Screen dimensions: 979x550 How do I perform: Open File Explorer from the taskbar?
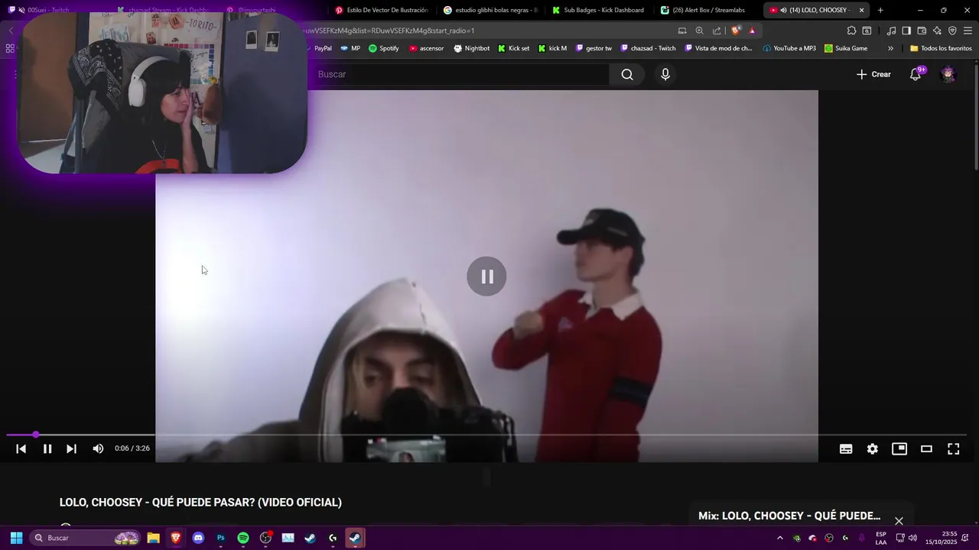click(x=153, y=538)
